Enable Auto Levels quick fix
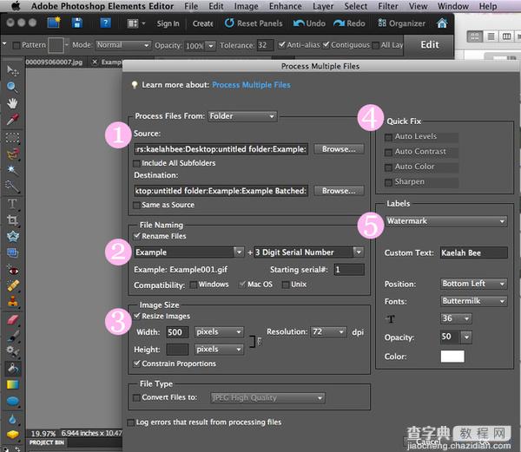521x452 pixels. click(x=388, y=137)
